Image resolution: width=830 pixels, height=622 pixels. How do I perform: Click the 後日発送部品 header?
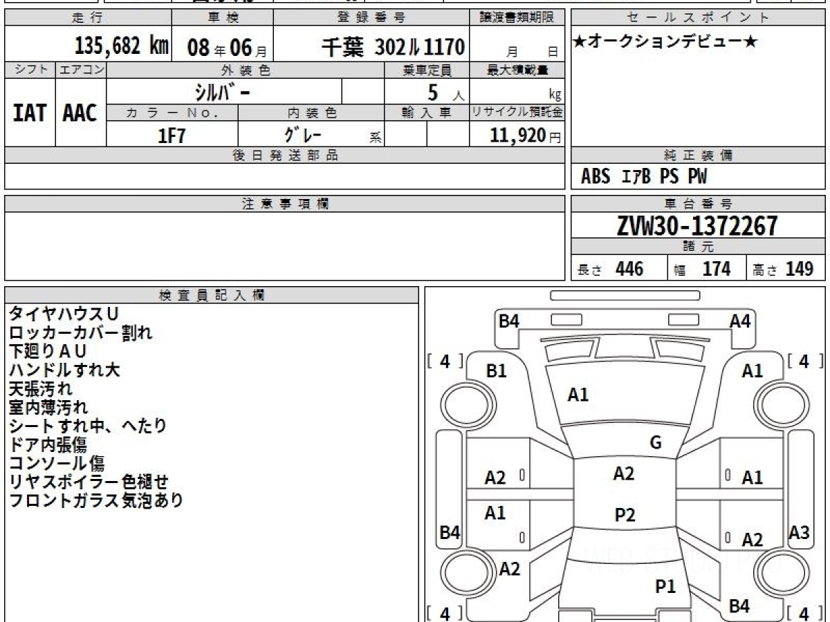pos(285,155)
